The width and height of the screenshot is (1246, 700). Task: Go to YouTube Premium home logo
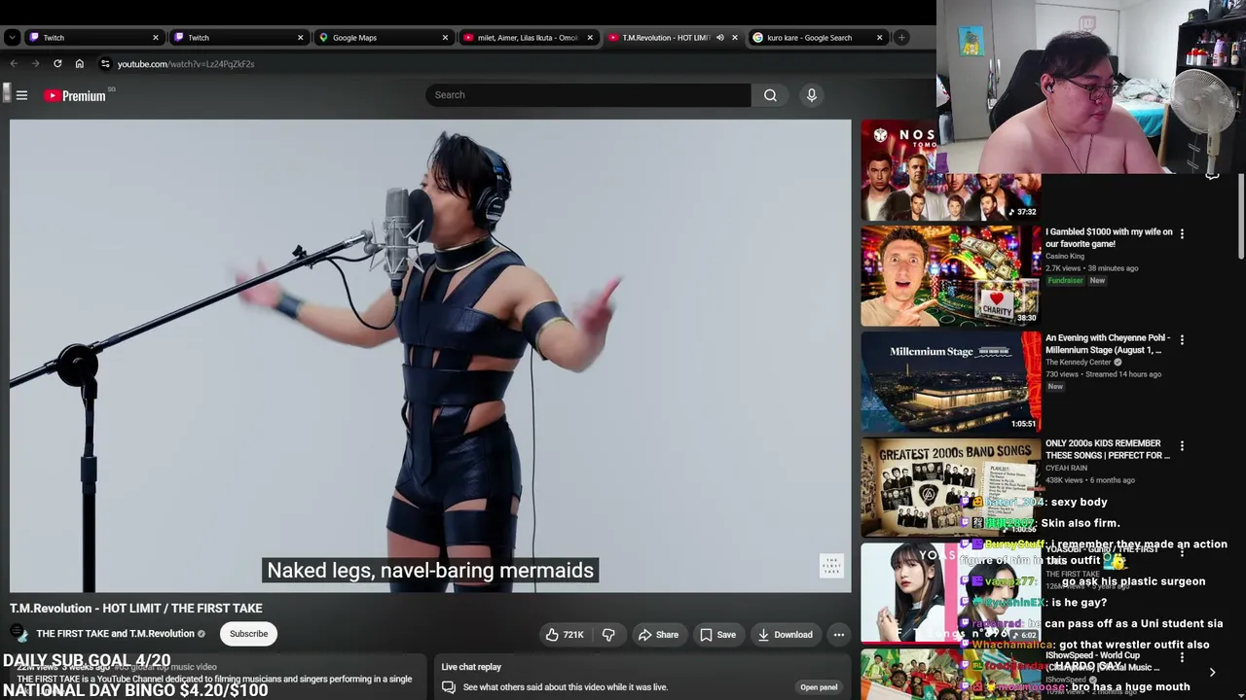[x=75, y=95]
